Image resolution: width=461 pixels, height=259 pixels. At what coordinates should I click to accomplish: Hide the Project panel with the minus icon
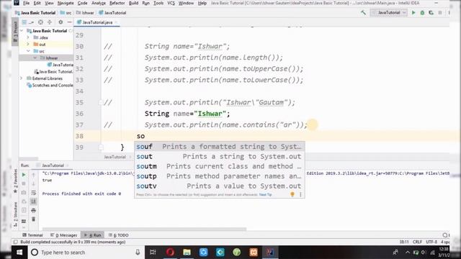click(69, 22)
